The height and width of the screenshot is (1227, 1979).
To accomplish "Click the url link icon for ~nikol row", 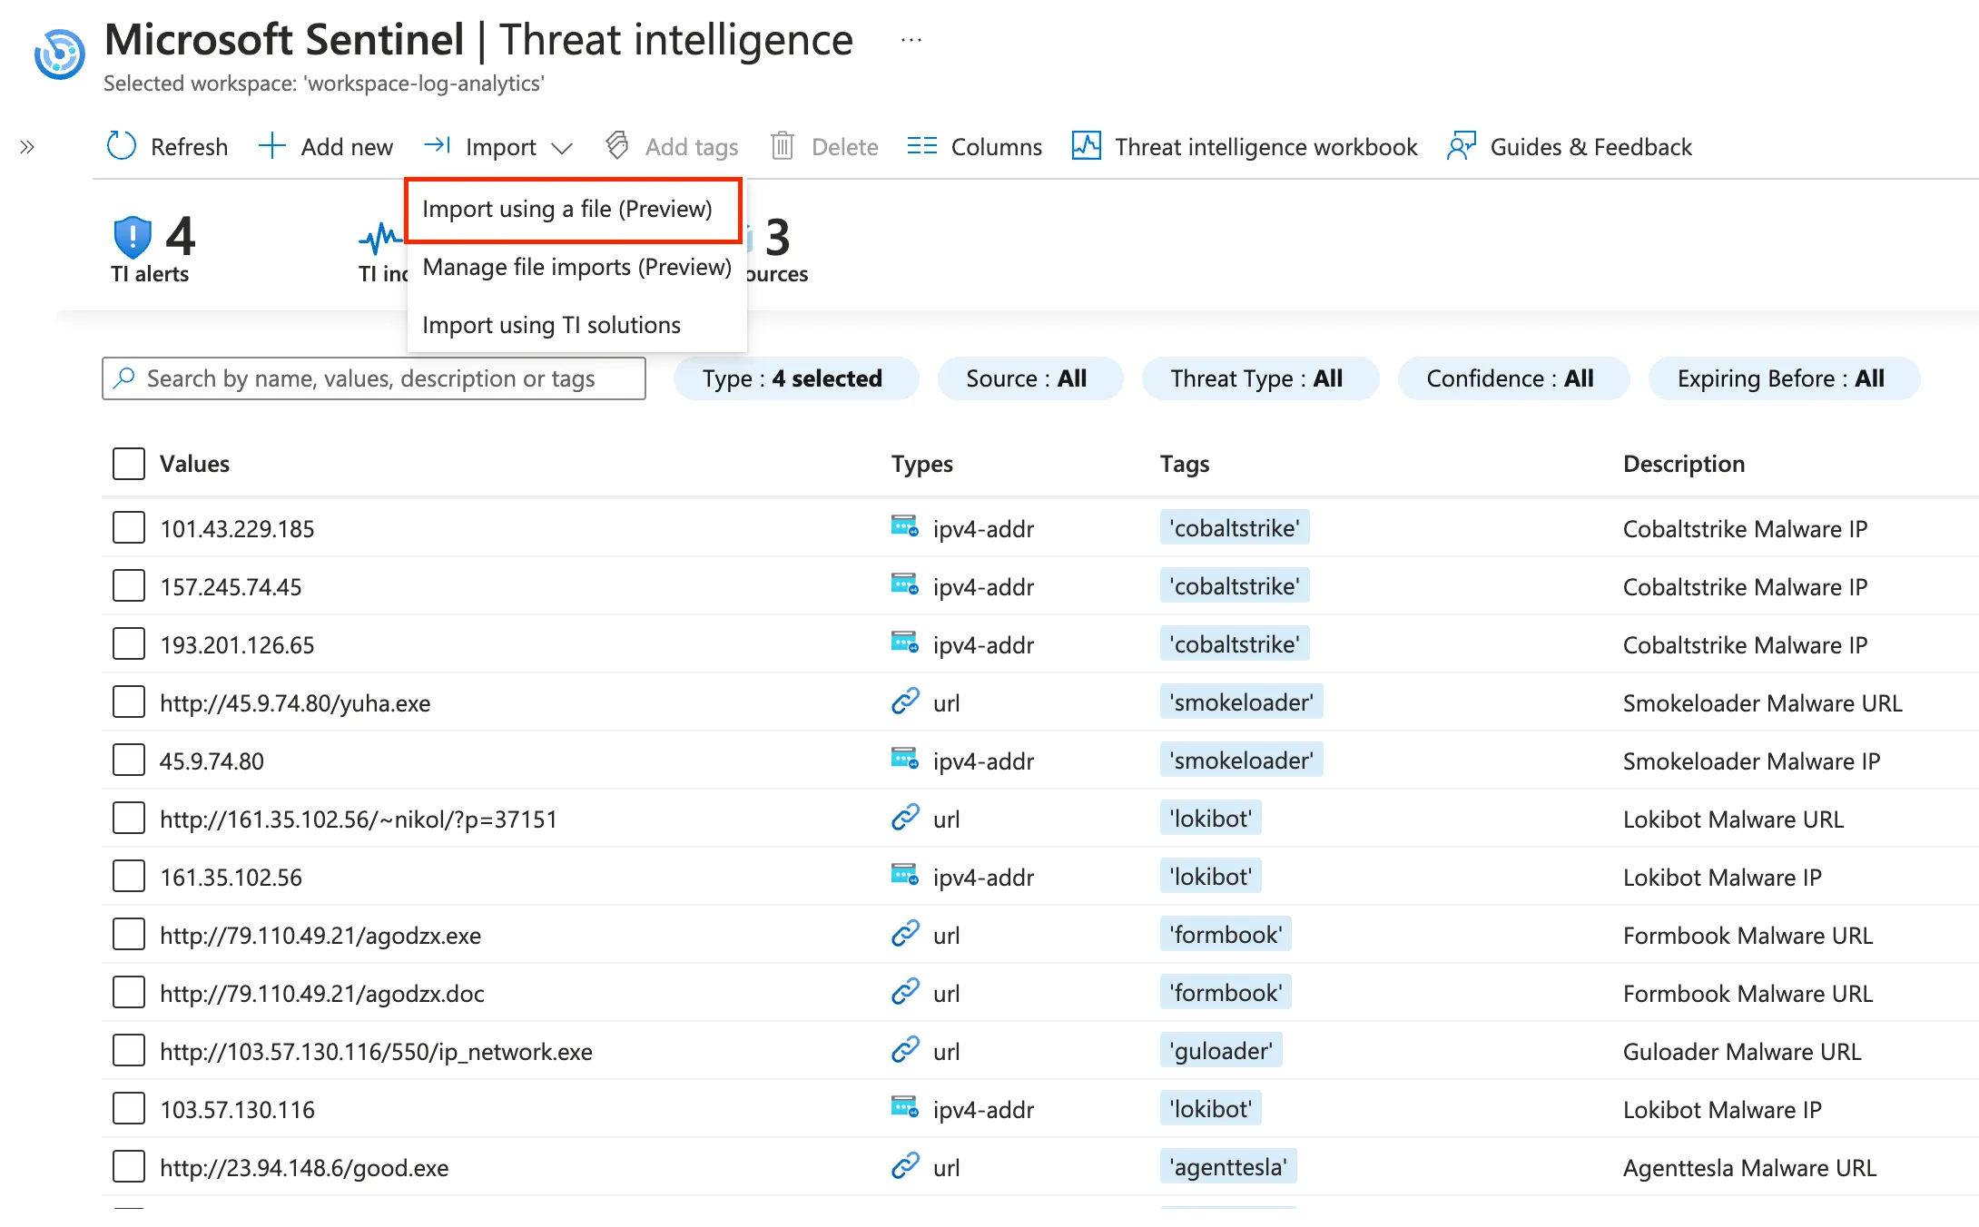I will (905, 818).
